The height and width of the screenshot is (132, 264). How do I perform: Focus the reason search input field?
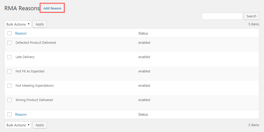(x=222, y=16)
